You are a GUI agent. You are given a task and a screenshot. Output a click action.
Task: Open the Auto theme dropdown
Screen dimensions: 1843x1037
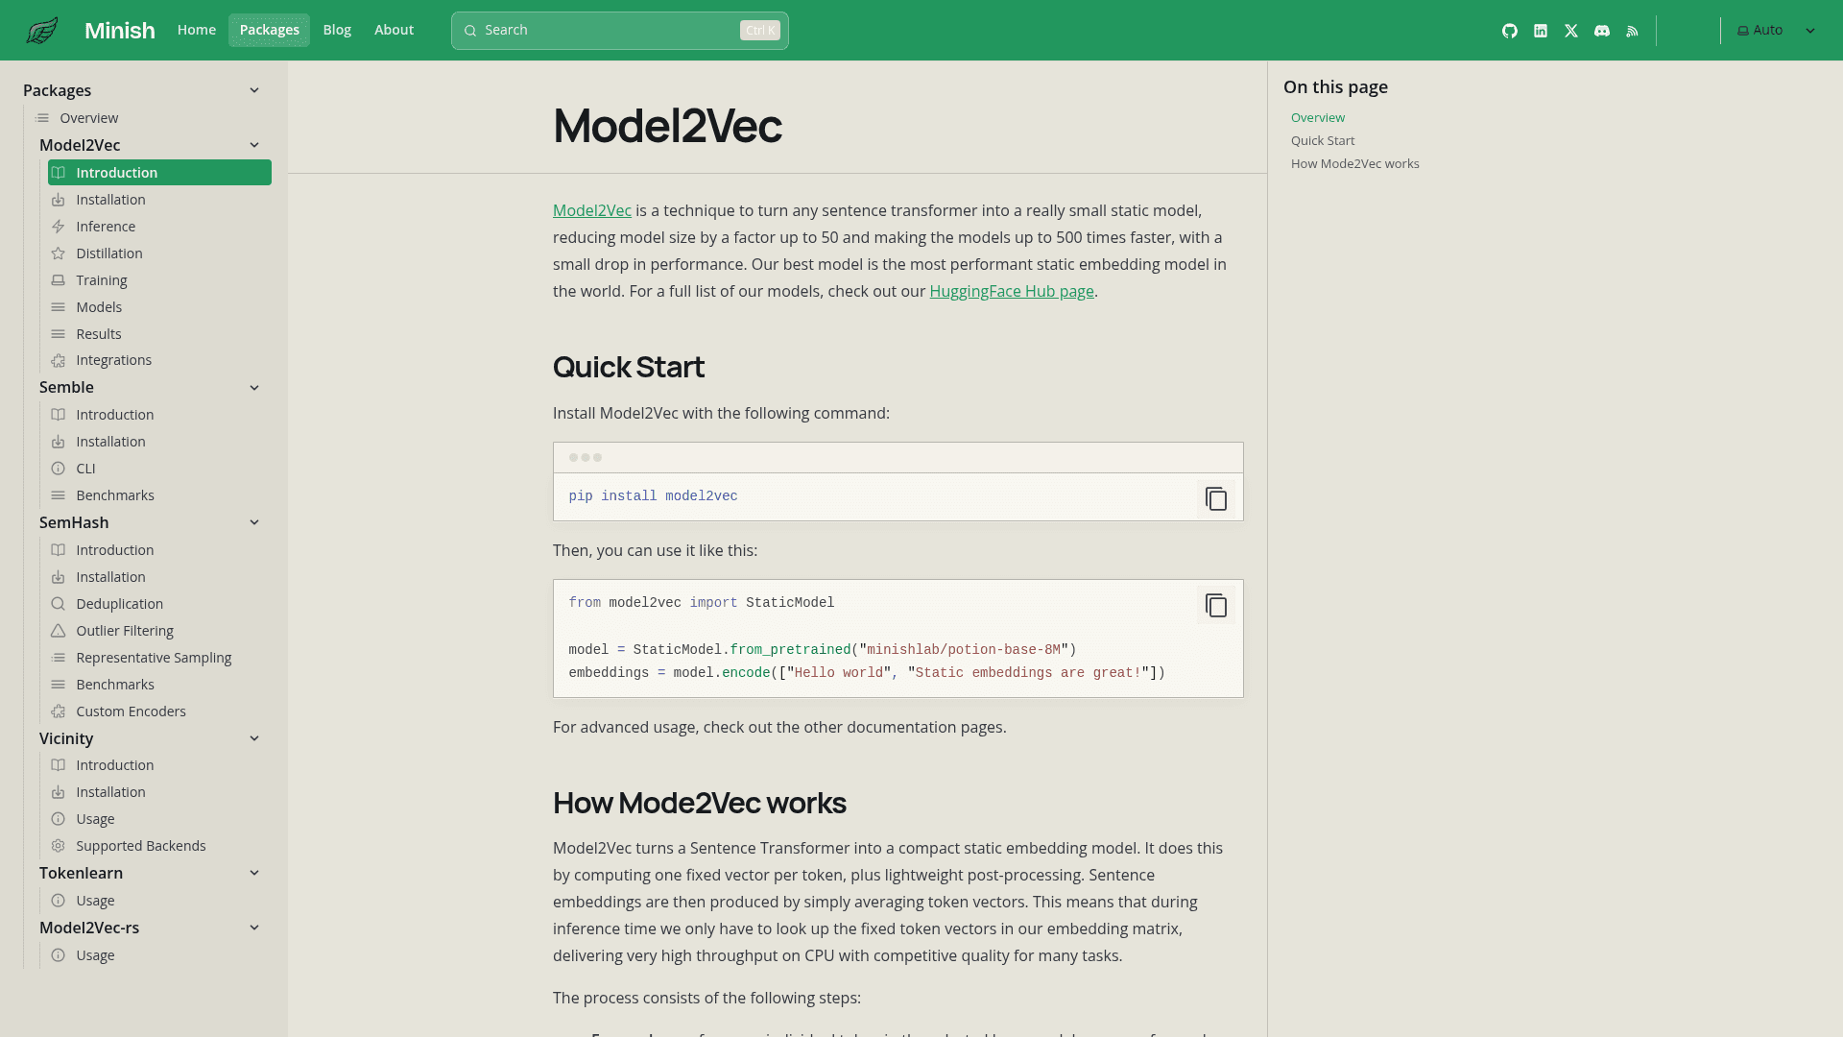click(x=1776, y=31)
